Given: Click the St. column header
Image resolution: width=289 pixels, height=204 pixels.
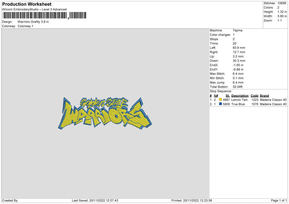Looking at the screenshot, I should click(228, 96).
